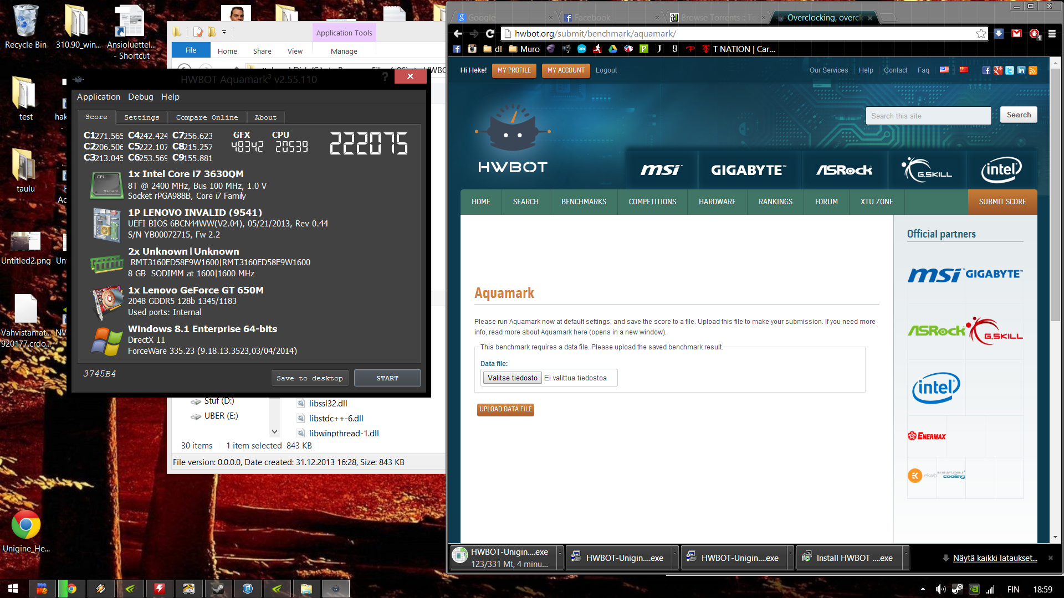Click START in Aquamark

click(x=387, y=378)
